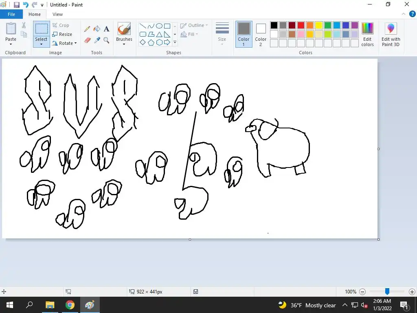
Task: Switch to the View tab
Action: (57, 14)
